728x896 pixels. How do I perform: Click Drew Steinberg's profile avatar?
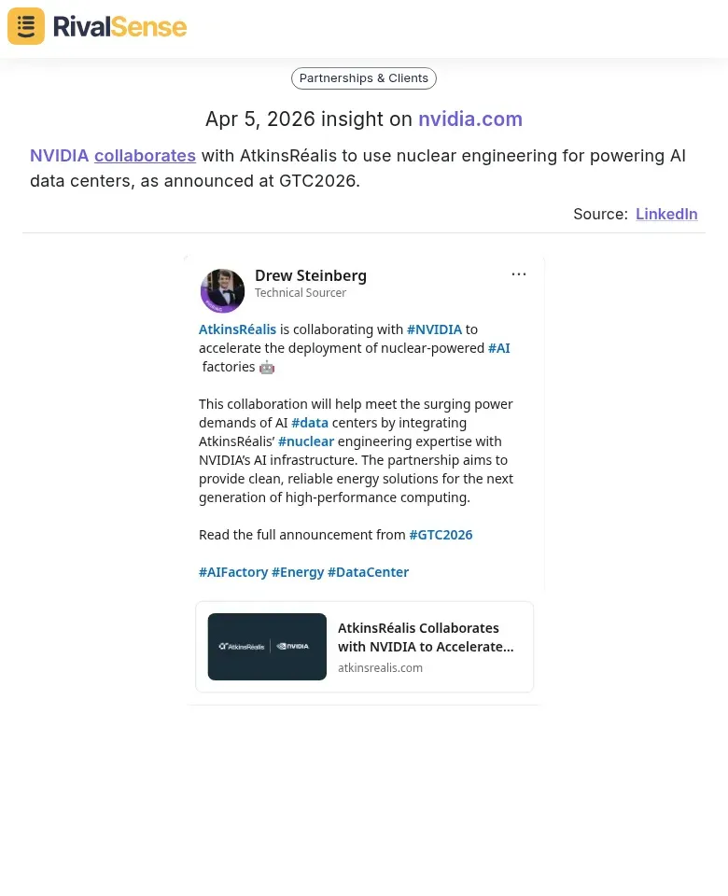(x=222, y=290)
